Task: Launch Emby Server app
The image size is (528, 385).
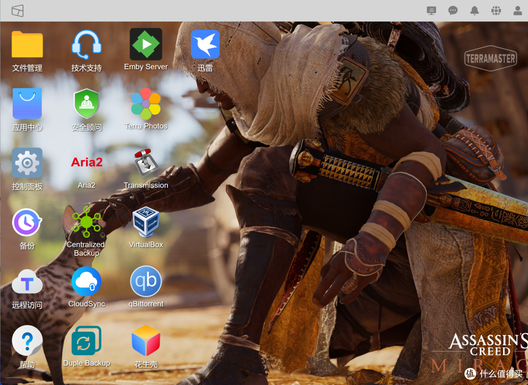Action: point(146,44)
